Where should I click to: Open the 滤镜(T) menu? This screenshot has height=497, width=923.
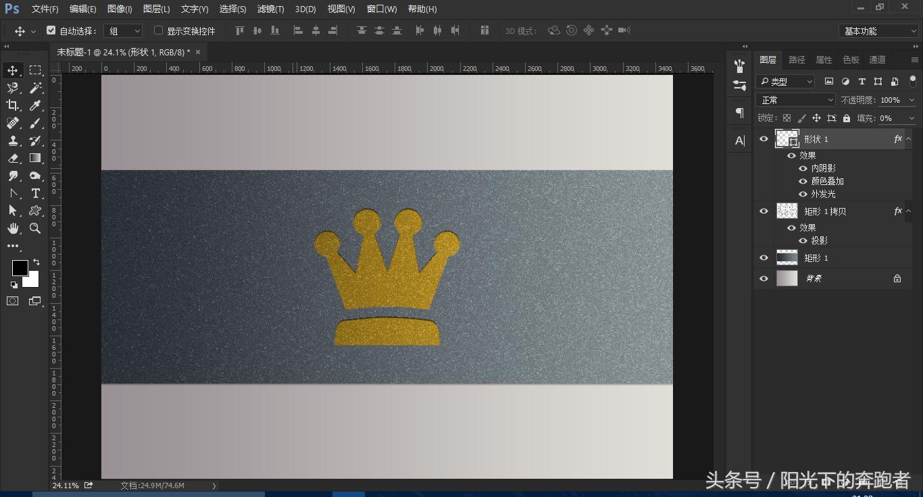point(270,9)
